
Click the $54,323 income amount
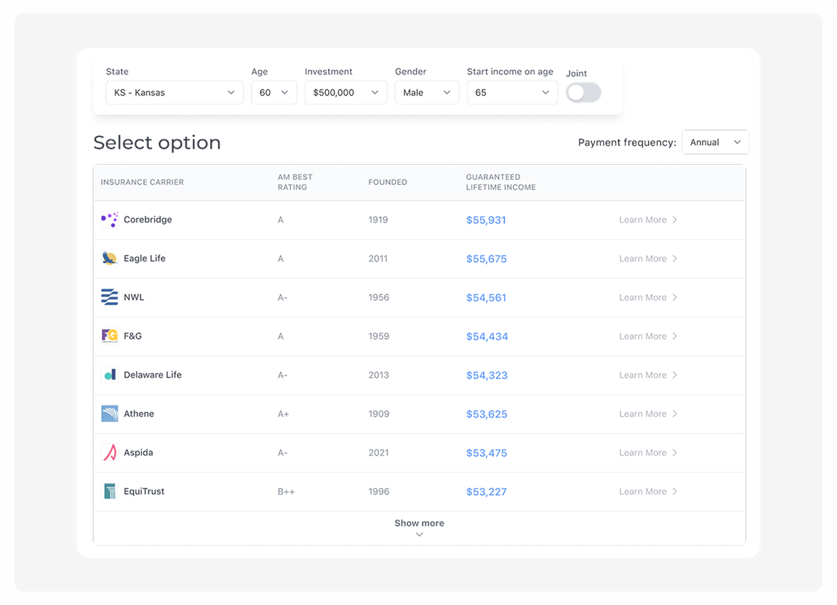click(486, 375)
